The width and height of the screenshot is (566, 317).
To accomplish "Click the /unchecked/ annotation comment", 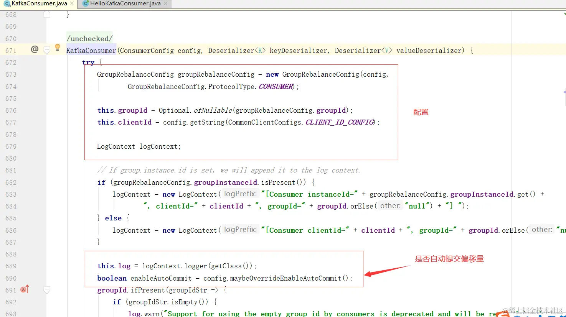I will 89,39.
